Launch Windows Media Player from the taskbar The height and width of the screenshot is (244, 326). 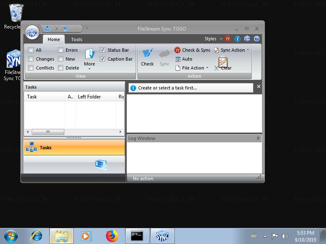tap(86, 236)
